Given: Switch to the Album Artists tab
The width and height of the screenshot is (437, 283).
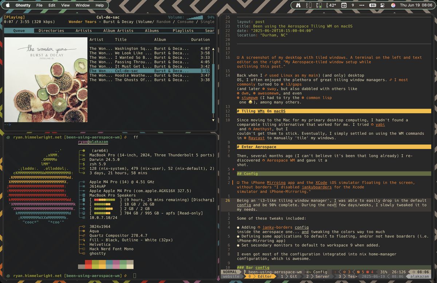Looking at the screenshot, I should [x=118, y=31].
